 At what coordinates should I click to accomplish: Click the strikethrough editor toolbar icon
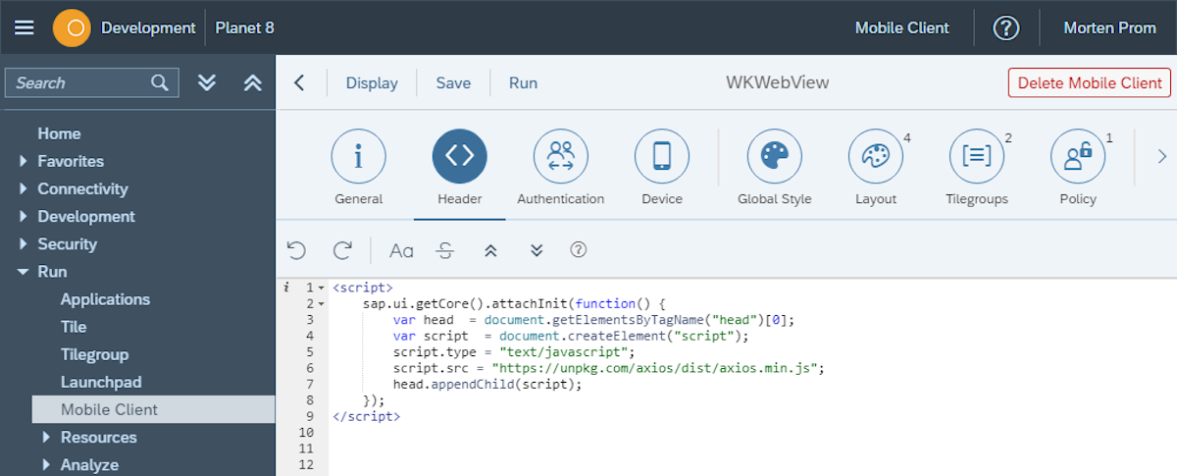(445, 250)
